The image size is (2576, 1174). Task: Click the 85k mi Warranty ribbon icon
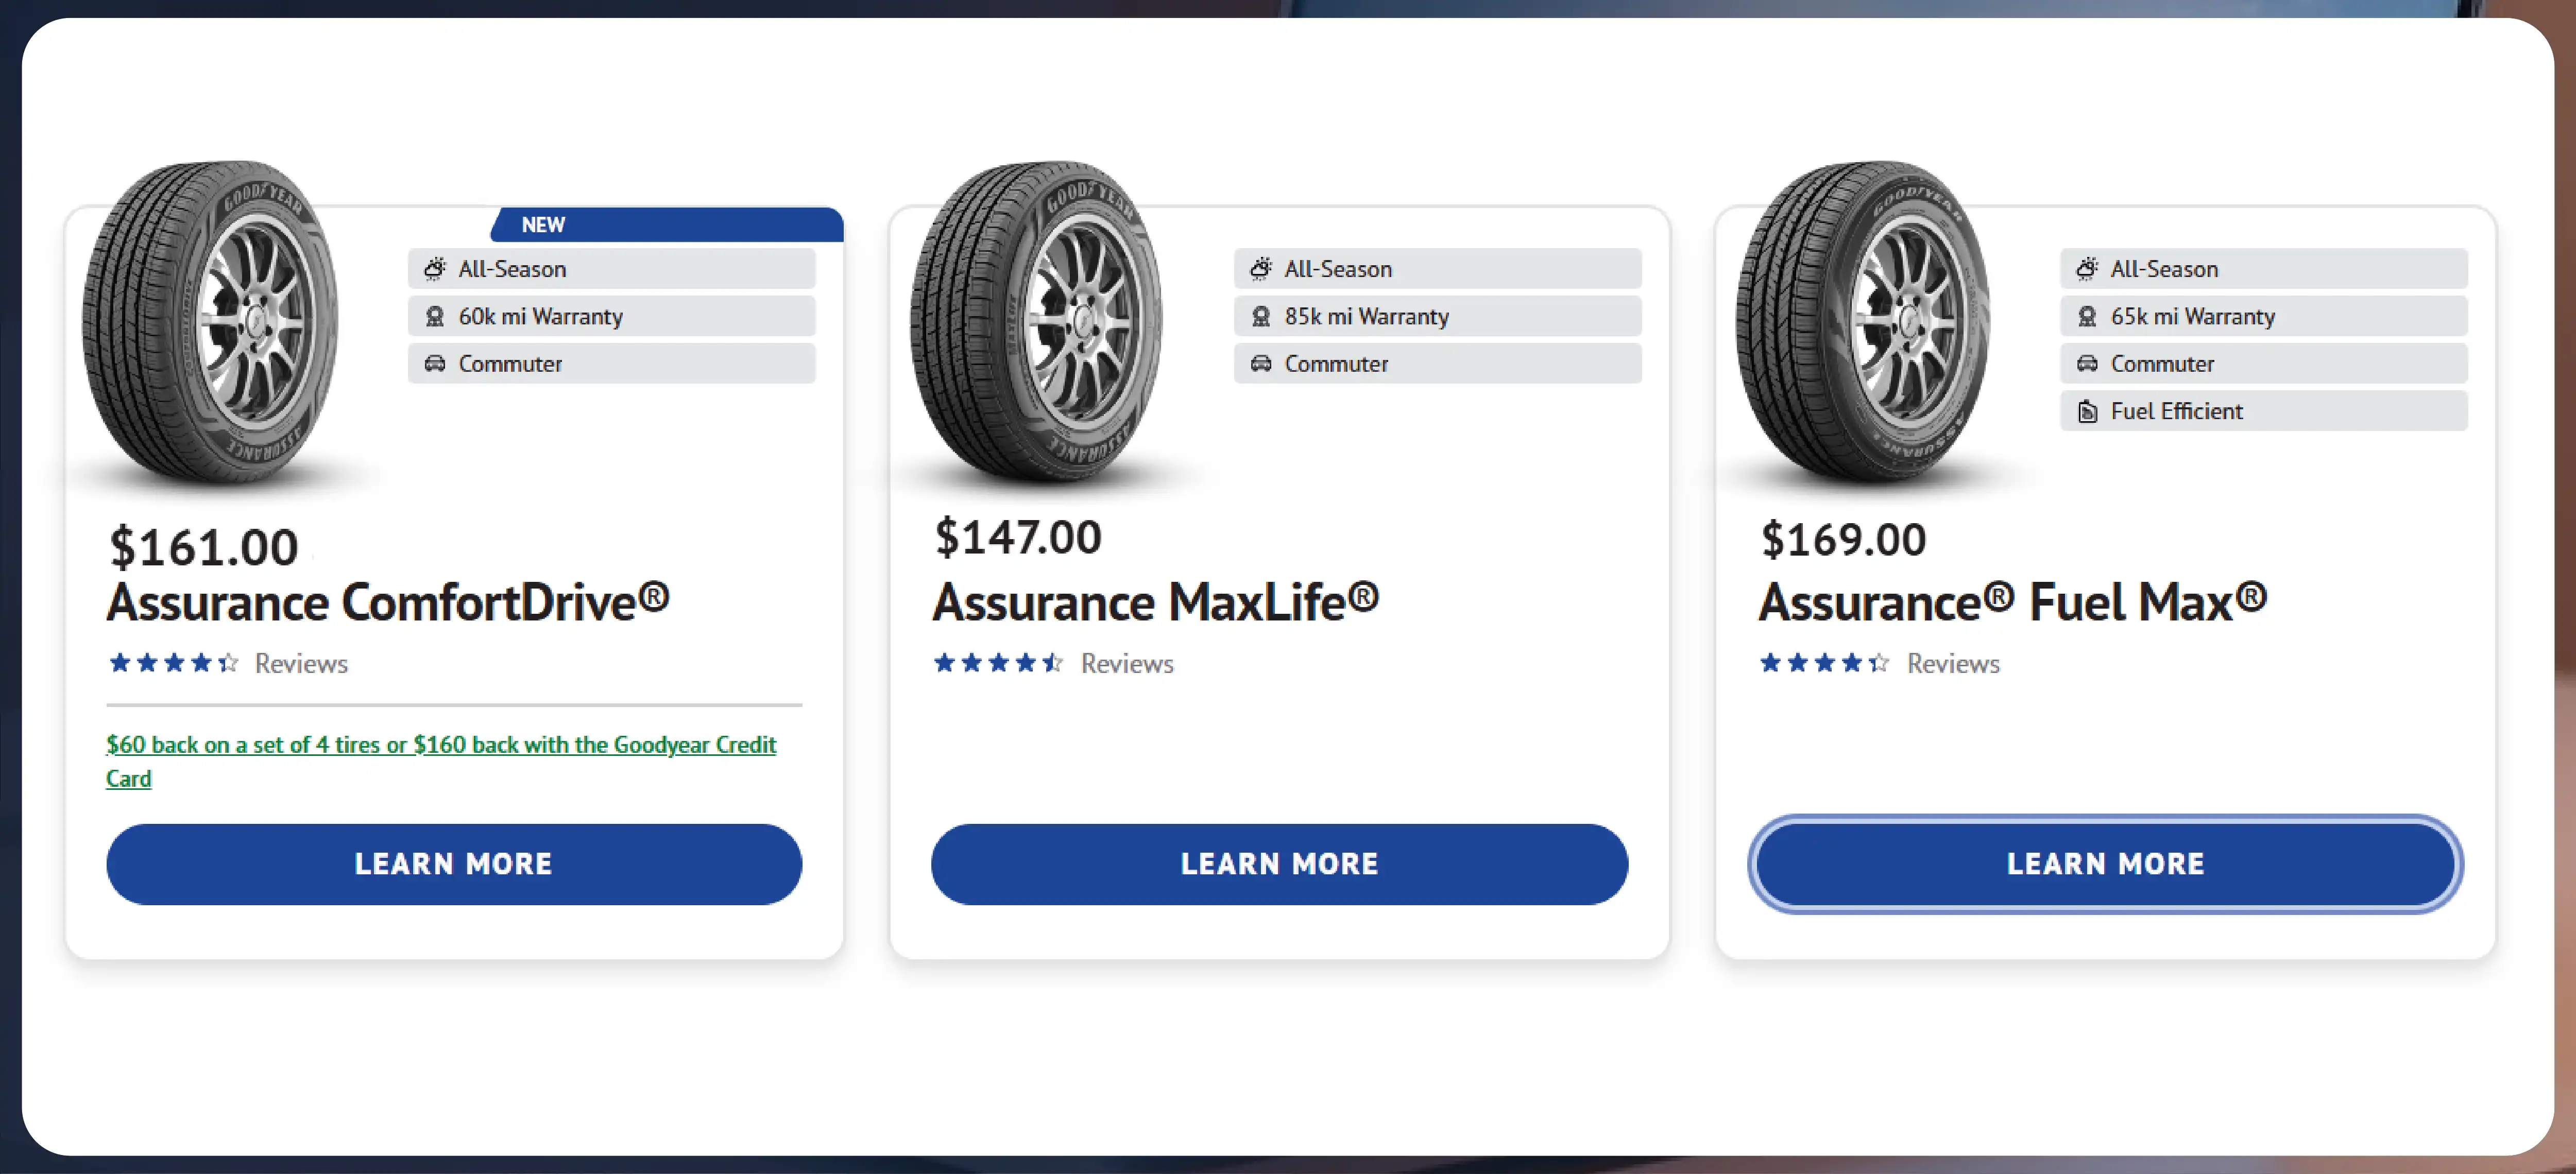[1260, 317]
